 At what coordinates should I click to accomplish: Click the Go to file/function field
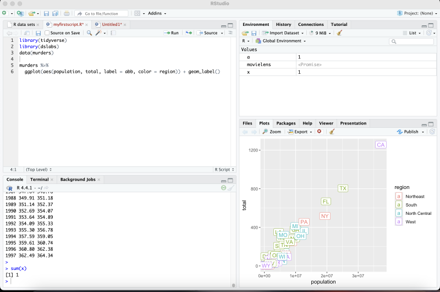pos(102,13)
